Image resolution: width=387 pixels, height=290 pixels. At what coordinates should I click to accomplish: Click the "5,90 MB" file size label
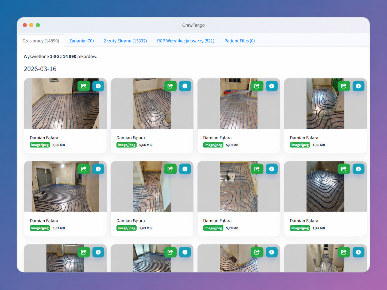point(59,145)
